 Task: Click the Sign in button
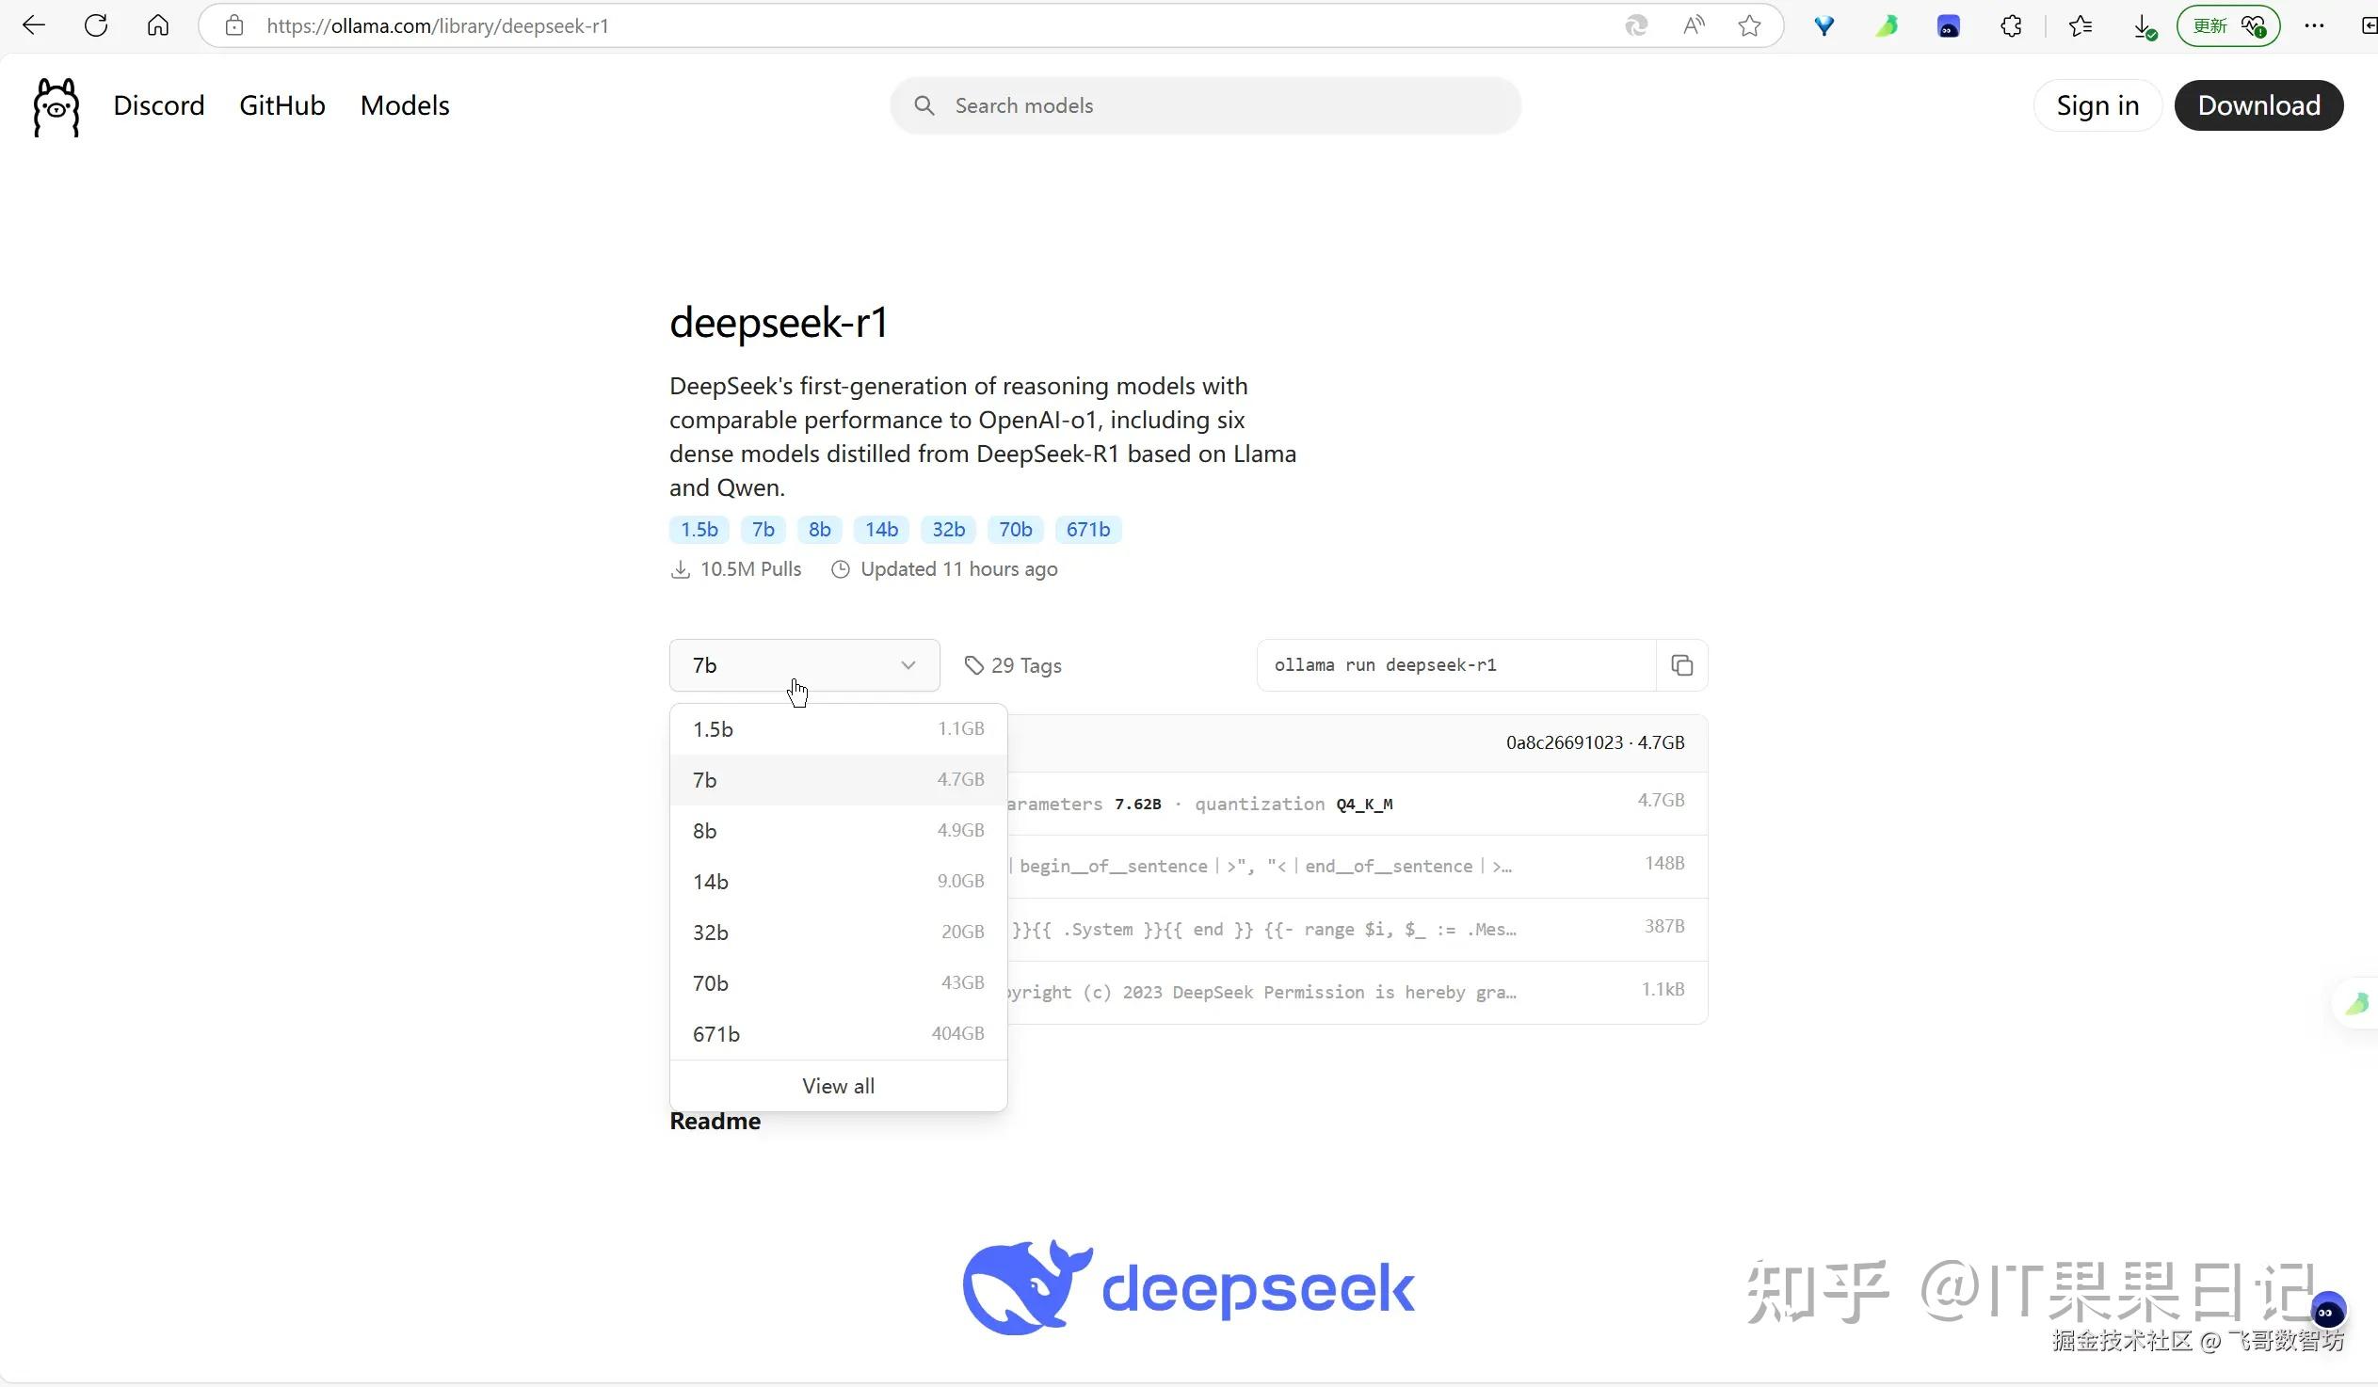click(2096, 104)
